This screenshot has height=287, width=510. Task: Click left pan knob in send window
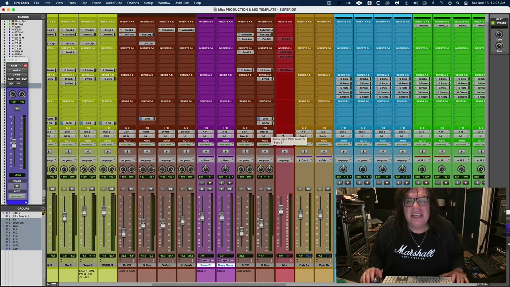(x=13, y=94)
